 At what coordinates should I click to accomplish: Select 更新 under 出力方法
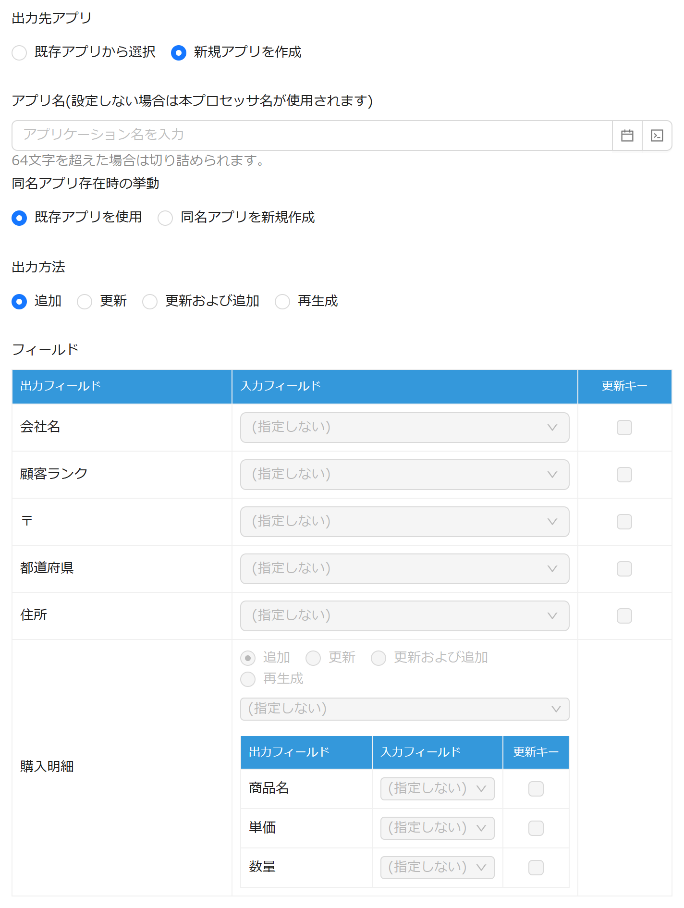point(85,301)
